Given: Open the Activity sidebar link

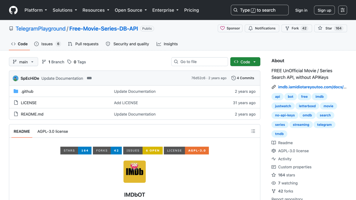Looking at the screenshot, I should click(282, 159).
